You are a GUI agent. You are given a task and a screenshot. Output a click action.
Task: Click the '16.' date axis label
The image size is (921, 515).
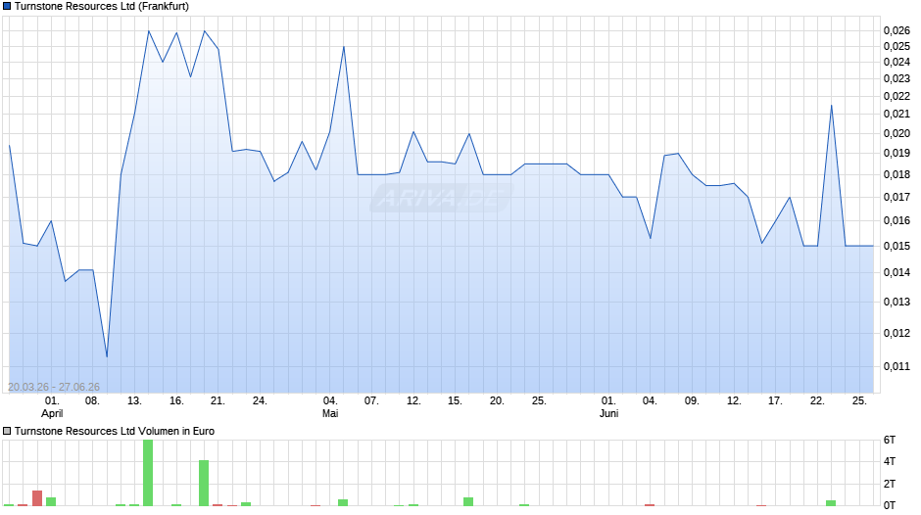click(x=176, y=401)
